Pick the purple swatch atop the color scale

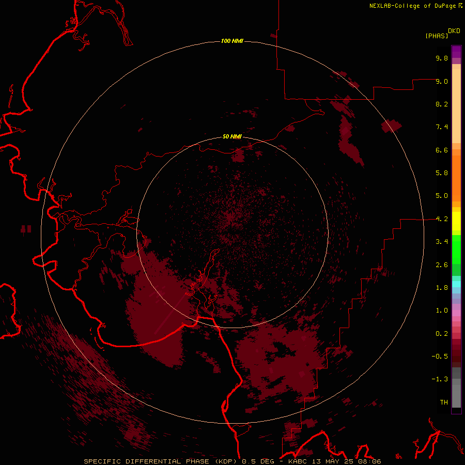[x=456, y=52]
